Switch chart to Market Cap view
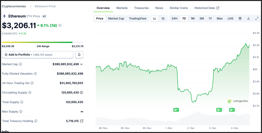Image resolution: width=262 pixels, height=133 pixels. tap(116, 19)
